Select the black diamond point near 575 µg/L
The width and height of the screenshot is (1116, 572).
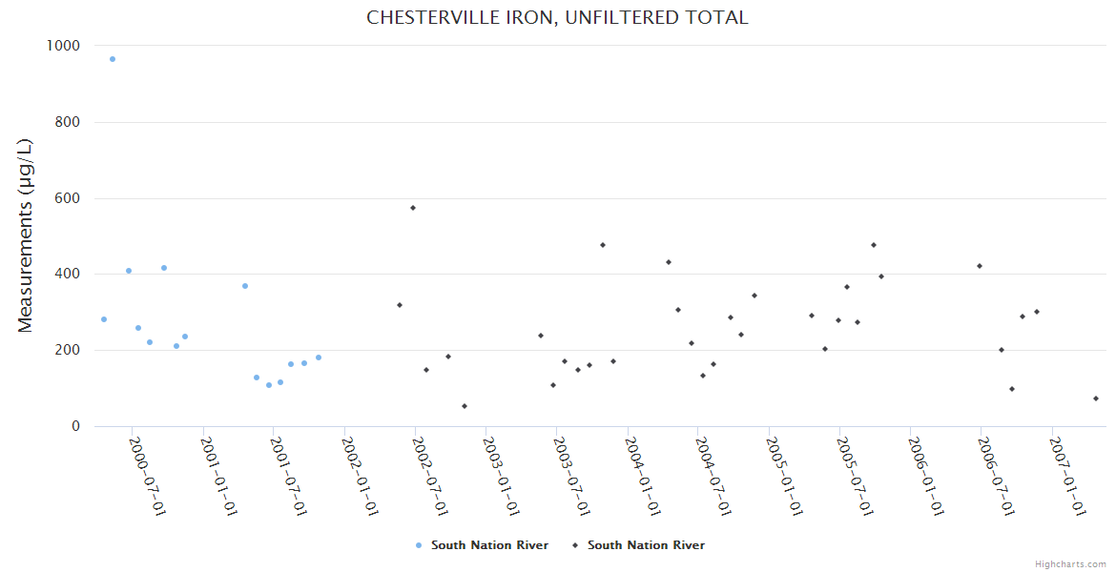point(413,208)
